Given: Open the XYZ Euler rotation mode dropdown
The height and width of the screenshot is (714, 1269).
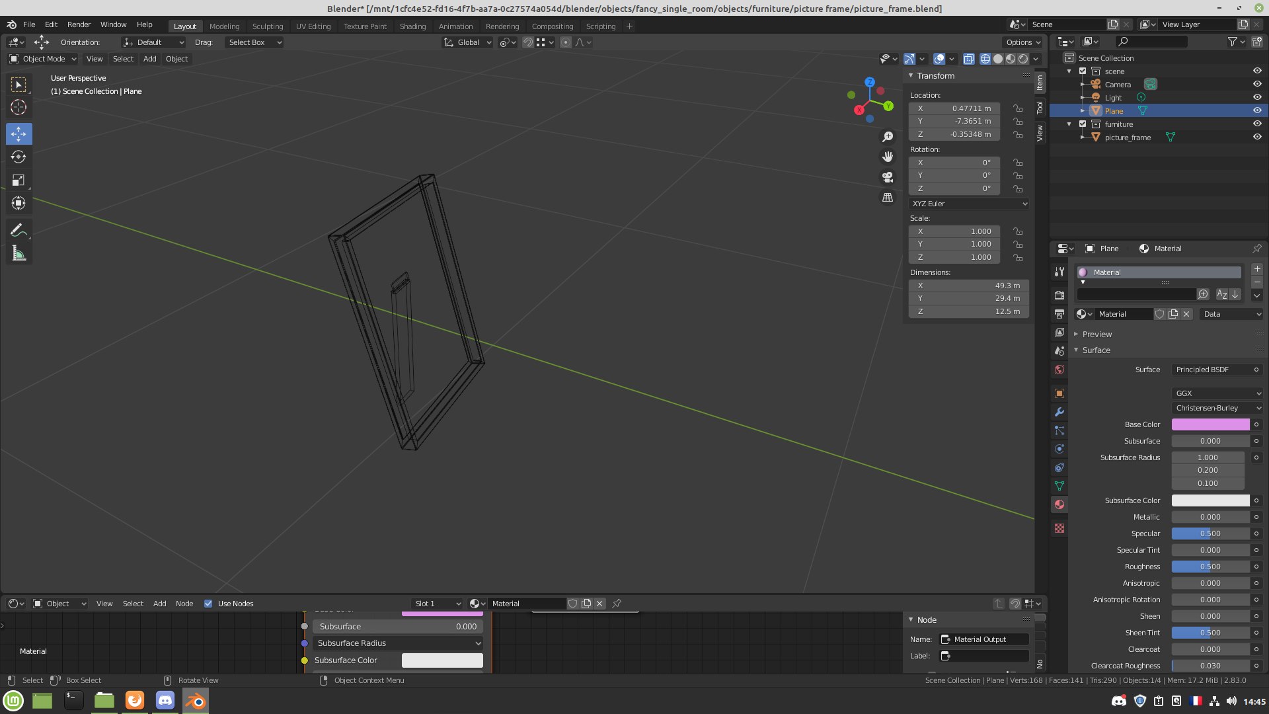Looking at the screenshot, I should point(969,204).
